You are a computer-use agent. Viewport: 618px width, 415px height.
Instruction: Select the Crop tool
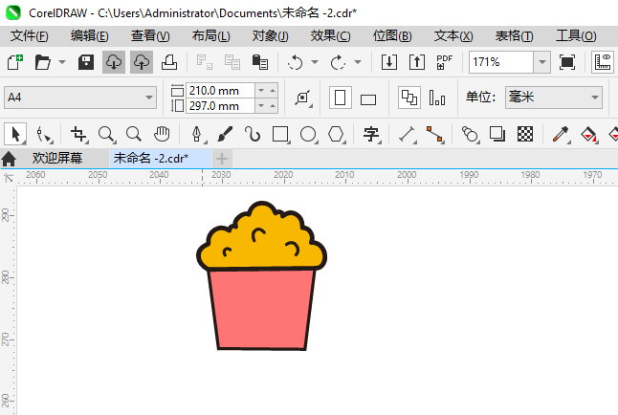click(79, 134)
